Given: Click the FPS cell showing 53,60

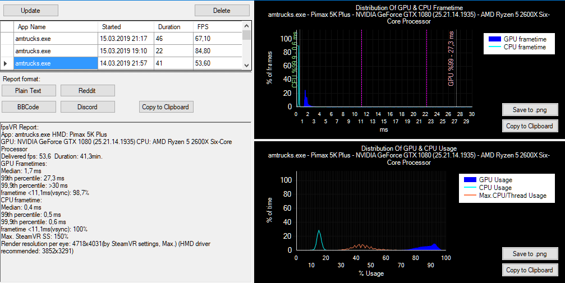Looking at the screenshot, I should [218, 63].
